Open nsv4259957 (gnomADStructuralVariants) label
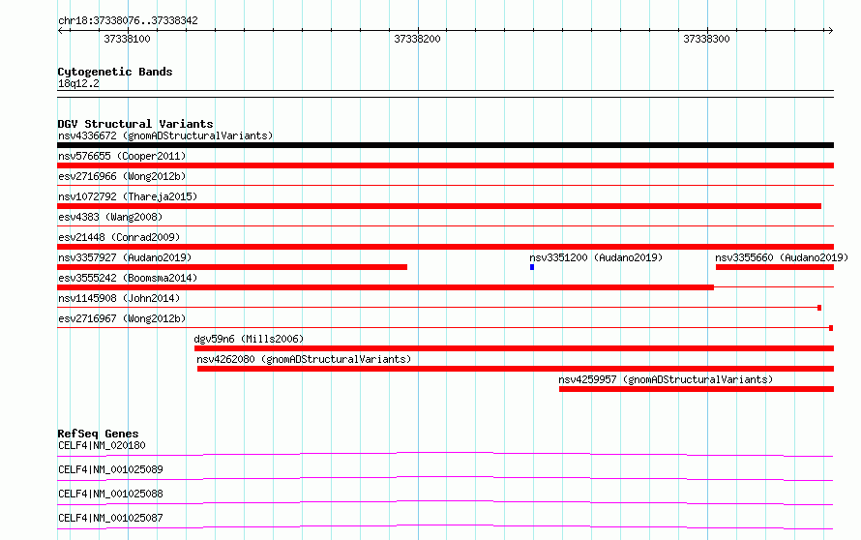This screenshot has width=861, height=540. 666,379
